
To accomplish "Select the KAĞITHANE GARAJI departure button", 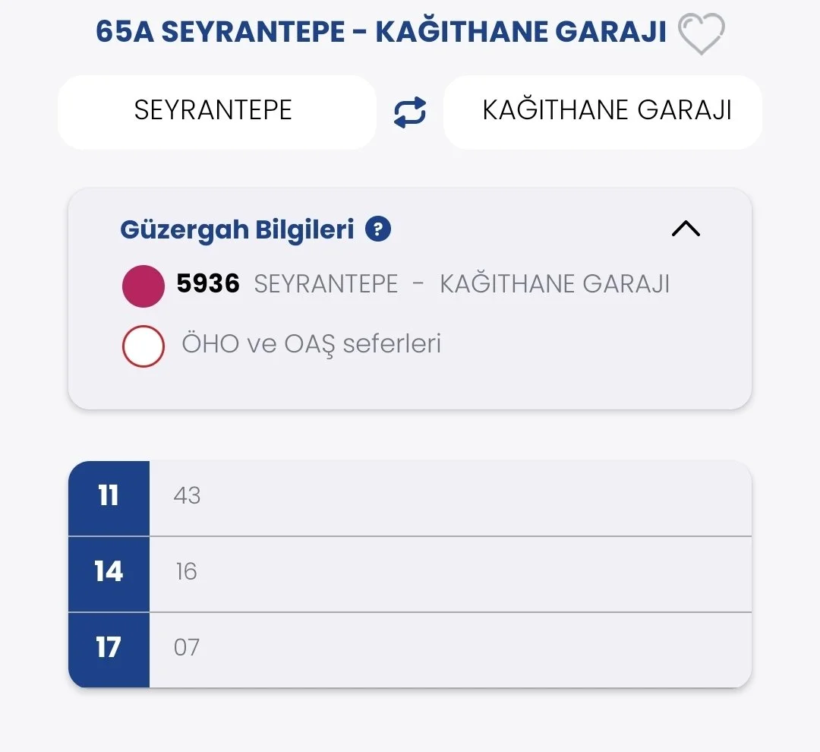I will point(607,111).
